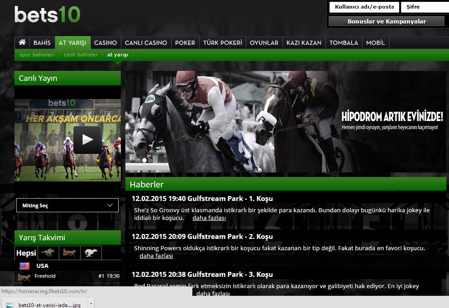The height and width of the screenshot is (308, 449).
Task: Select the MOBİL menu item
Action: tap(375, 43)
